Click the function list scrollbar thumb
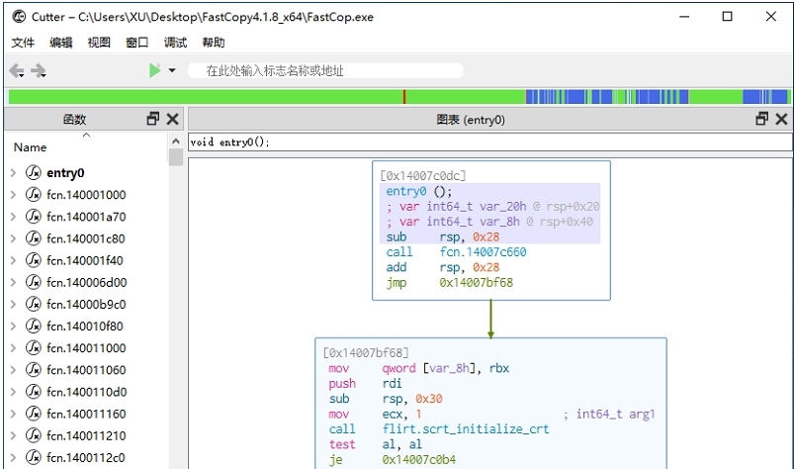The width and height of the screenshot is (794, 469). tap(176, 157)
